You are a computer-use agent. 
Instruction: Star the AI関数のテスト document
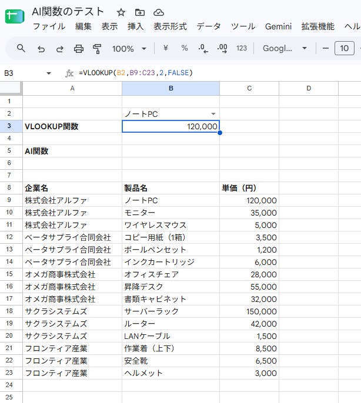click(121, 12)
